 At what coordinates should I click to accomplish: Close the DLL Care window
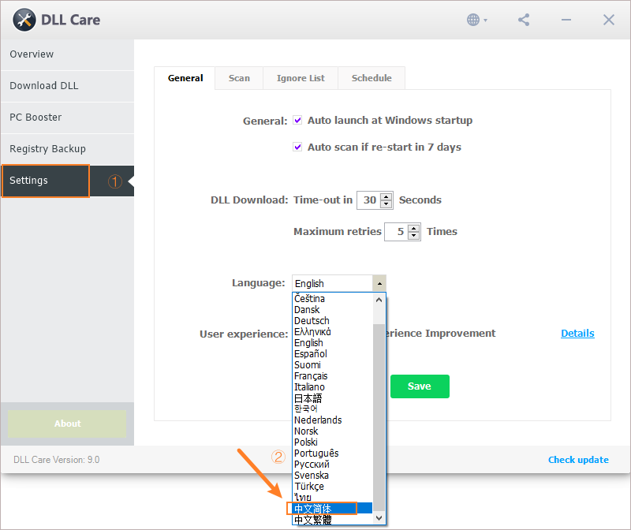(x=608, y=20)
